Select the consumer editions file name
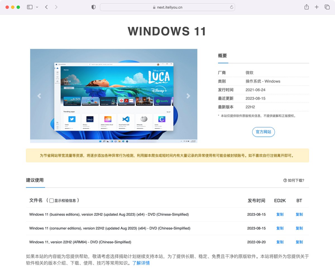335x273 pixels. tap(110, 228)
